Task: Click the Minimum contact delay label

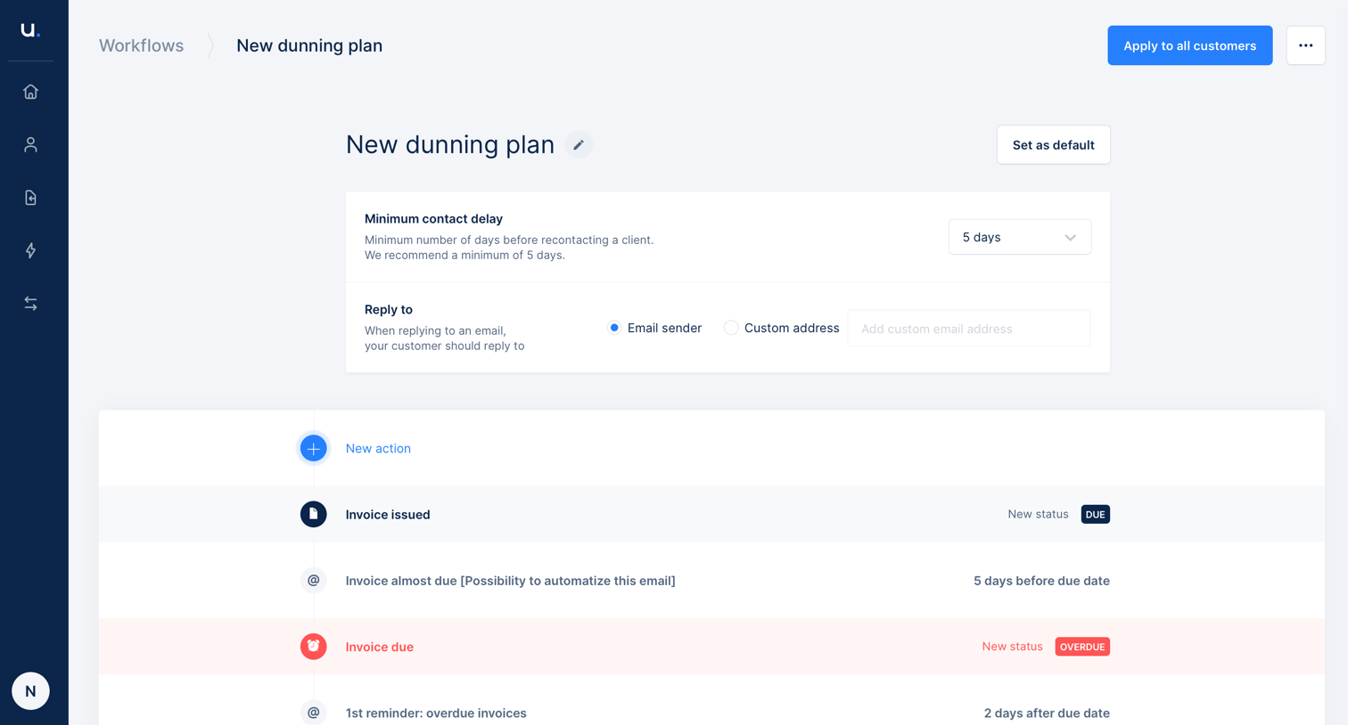Action: point(433,218)
